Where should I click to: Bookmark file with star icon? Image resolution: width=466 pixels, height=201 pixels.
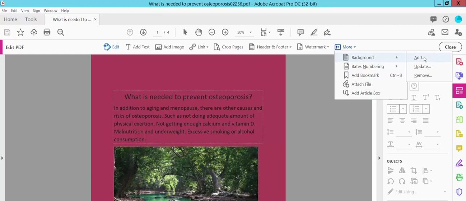21,32
